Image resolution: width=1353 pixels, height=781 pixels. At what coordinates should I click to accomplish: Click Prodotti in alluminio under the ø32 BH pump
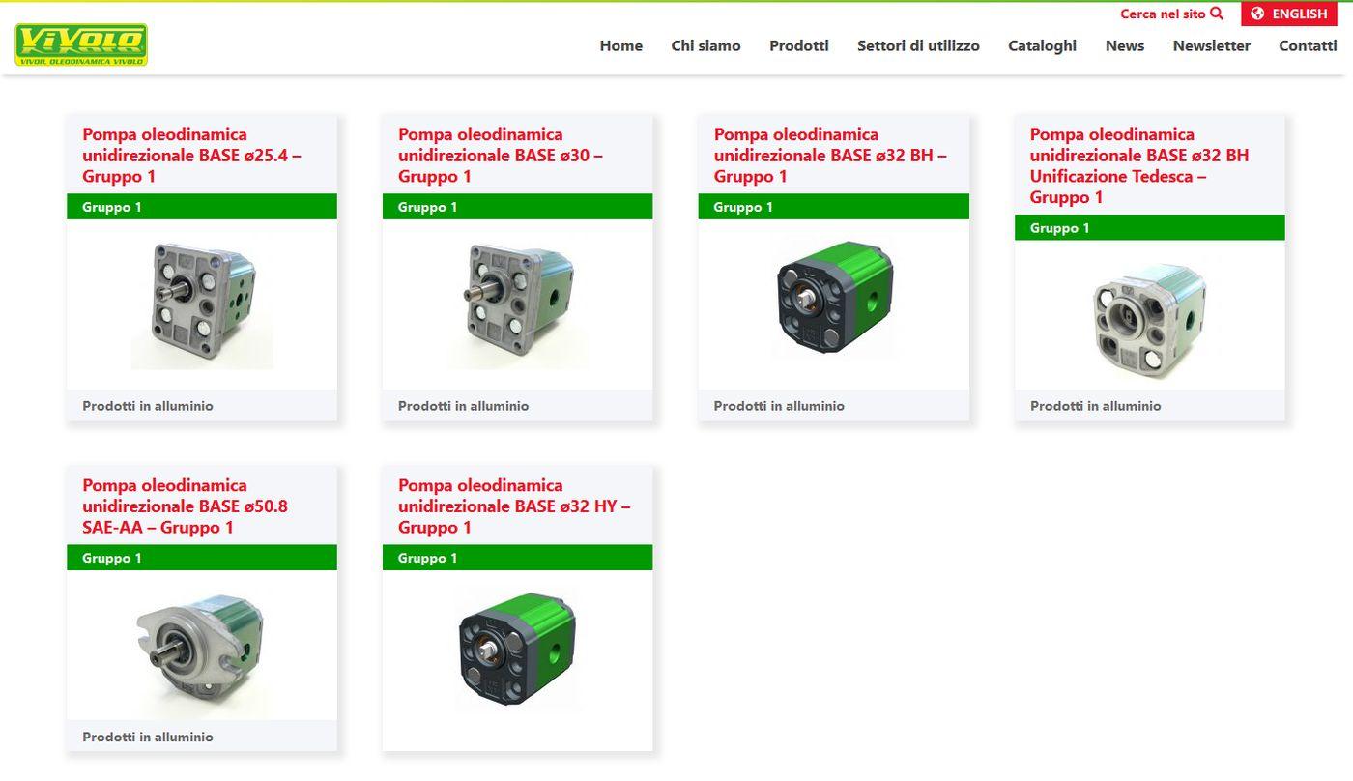[x=779, y=406]
